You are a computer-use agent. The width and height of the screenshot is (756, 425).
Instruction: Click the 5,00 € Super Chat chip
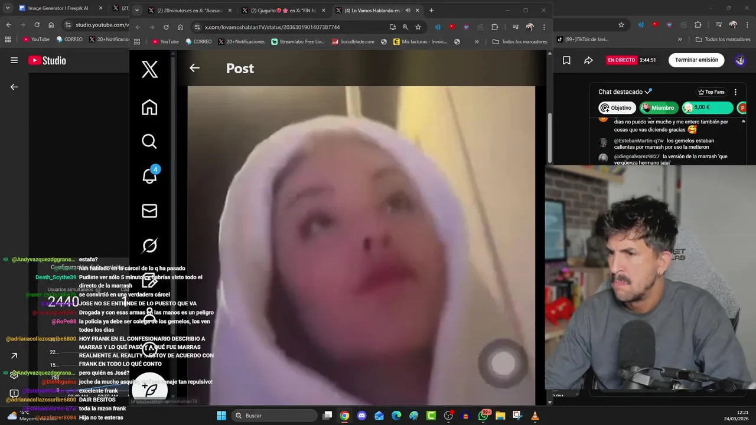708,108
